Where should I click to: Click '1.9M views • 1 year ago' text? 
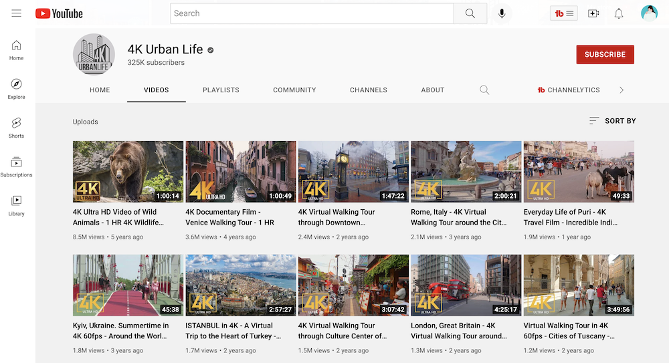pyautogui.click(x=557, y=237)
